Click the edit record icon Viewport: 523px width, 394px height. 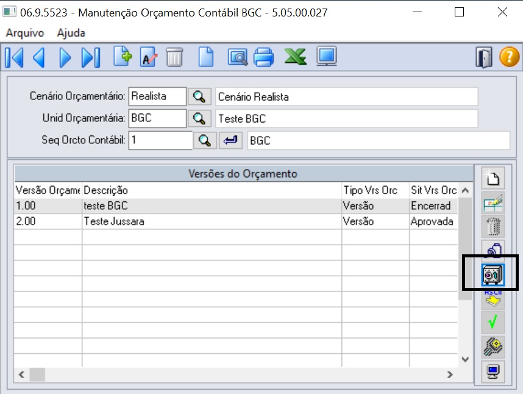(149, 57)
